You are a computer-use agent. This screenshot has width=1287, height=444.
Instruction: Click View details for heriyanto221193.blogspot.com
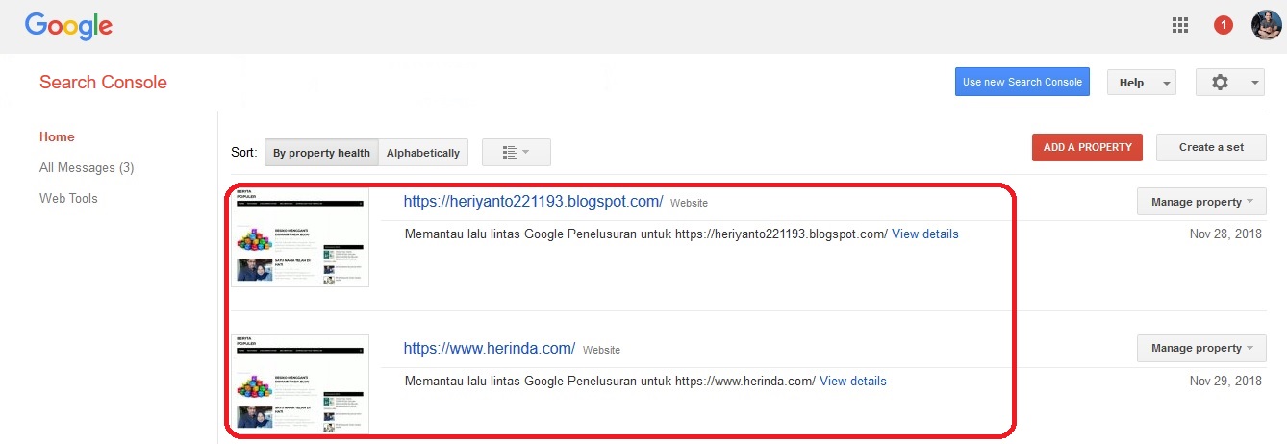click(x=925, y=234)
